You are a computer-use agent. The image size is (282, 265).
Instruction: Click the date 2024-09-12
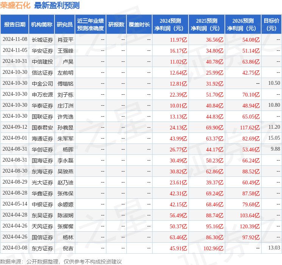pos(15,127)
